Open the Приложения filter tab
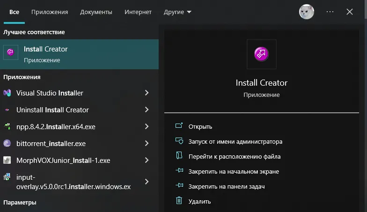The image size is (367, 212). [x=50, y=12]
